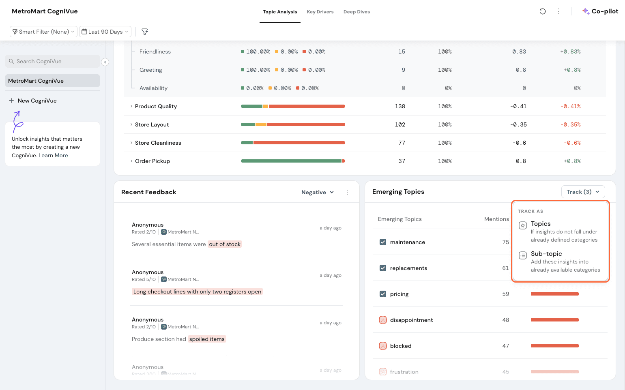Open the Smart Filter dropdown
Image resolution: width=625 pixels, height=390 pixels.
coord(43,32)
